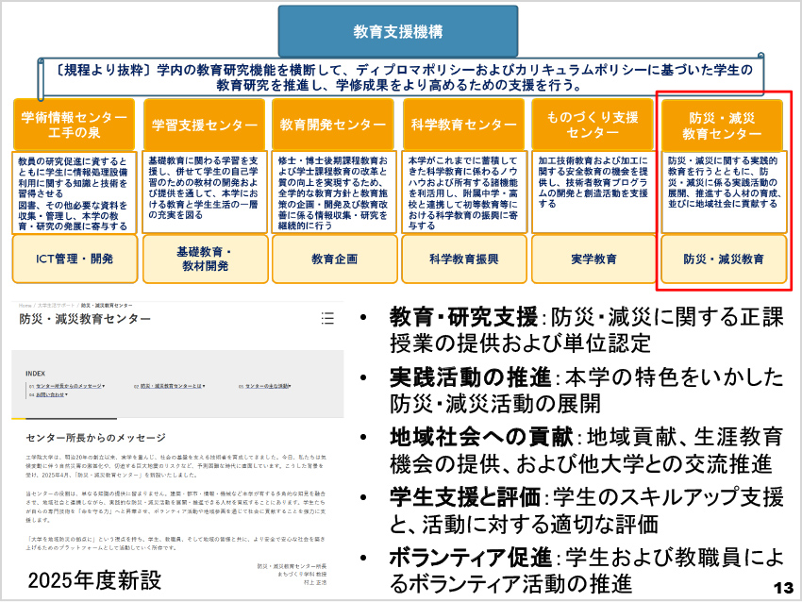The image size is (802, 602).
Task: Select the 学習支援センター orange box
Action: (204, 125)
